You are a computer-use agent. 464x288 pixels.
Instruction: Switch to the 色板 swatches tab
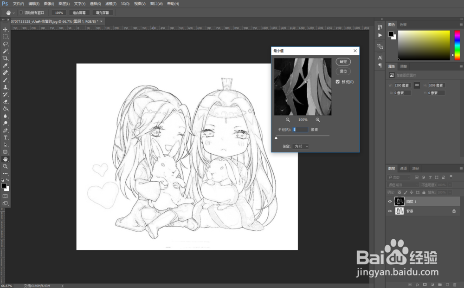click(x=403, y=24)
